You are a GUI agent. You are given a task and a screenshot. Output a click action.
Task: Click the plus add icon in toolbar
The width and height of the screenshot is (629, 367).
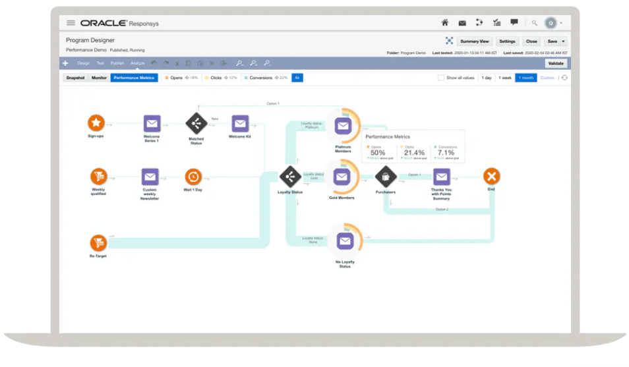pos(65,63)
